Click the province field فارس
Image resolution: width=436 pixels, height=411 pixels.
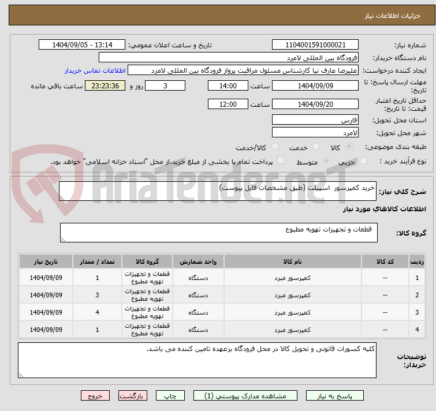point(315,119)
